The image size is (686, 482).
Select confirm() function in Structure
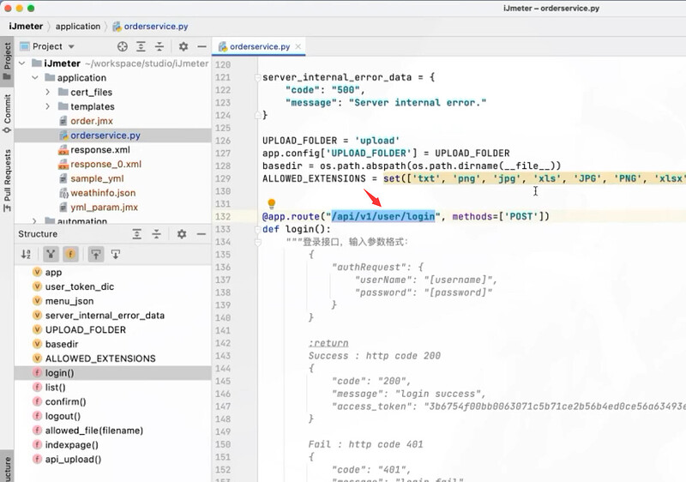[x=65, y=402]
